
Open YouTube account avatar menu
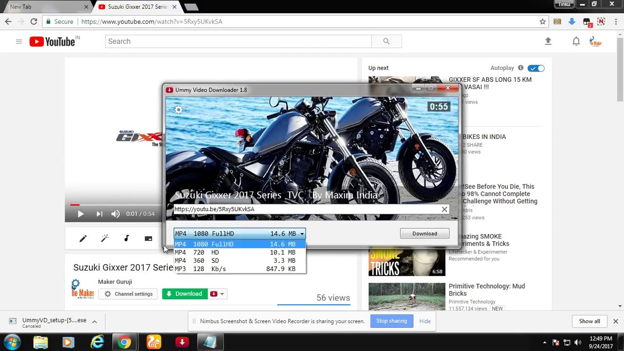coord(596,41)
